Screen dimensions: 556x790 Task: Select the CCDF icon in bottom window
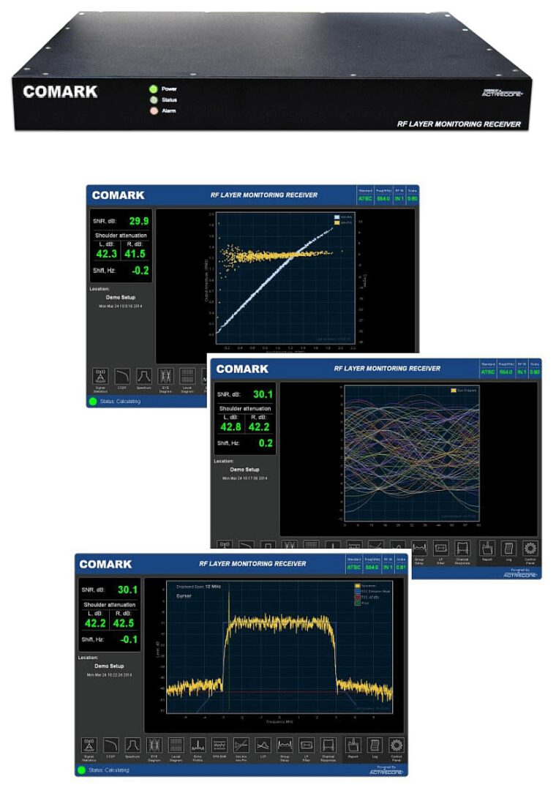coord(111,745)
